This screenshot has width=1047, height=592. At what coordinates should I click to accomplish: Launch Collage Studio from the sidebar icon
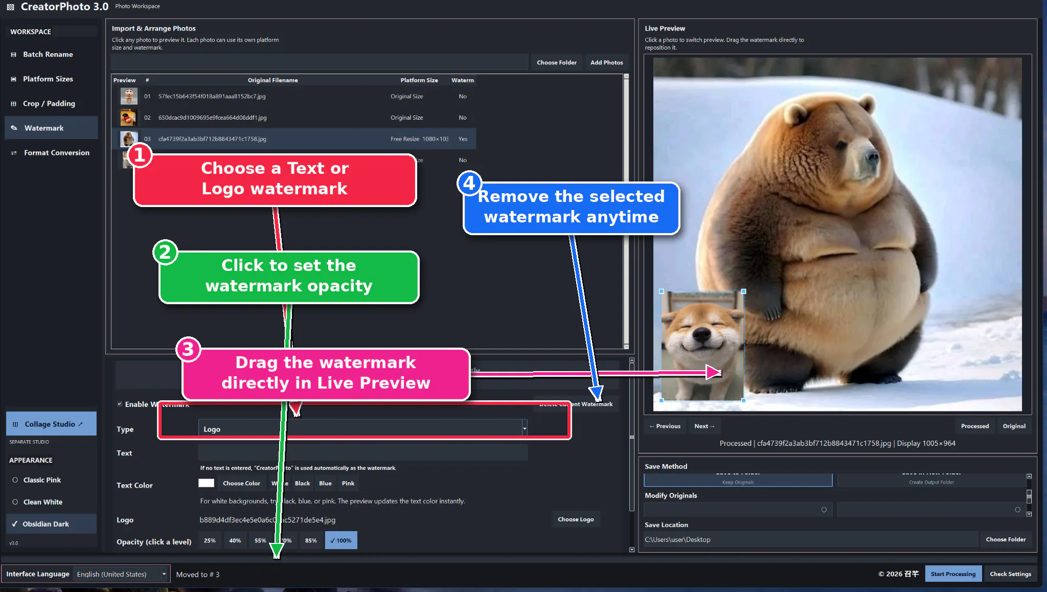coord(15,424)
